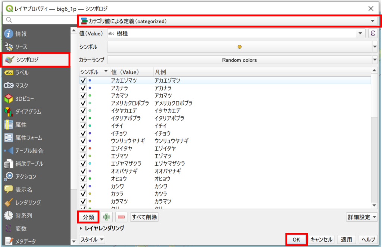
Task: Open the マスク abc icon page
Action: click(x=9, y=85)
